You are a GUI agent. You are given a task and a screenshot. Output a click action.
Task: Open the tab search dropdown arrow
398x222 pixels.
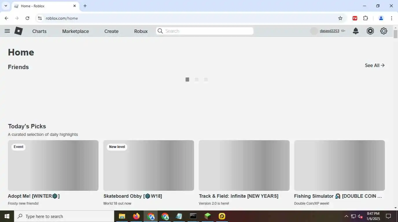5,6
